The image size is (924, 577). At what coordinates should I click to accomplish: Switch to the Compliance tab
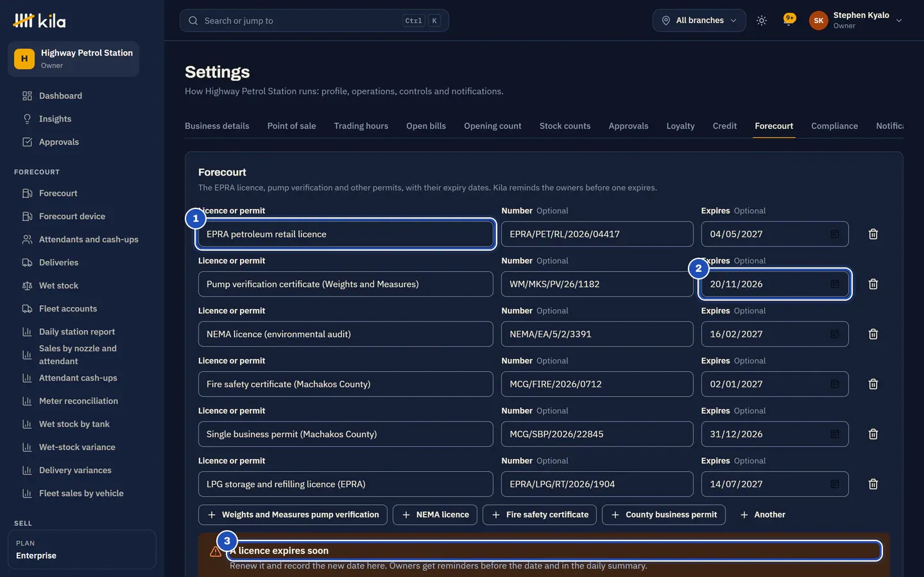tap(834, 126)
